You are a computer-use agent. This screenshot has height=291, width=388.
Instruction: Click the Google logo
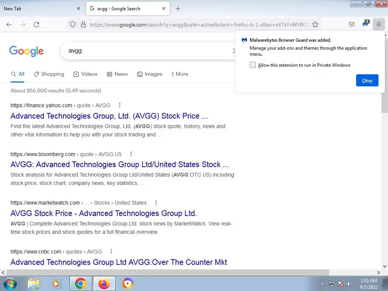[26, 51]
